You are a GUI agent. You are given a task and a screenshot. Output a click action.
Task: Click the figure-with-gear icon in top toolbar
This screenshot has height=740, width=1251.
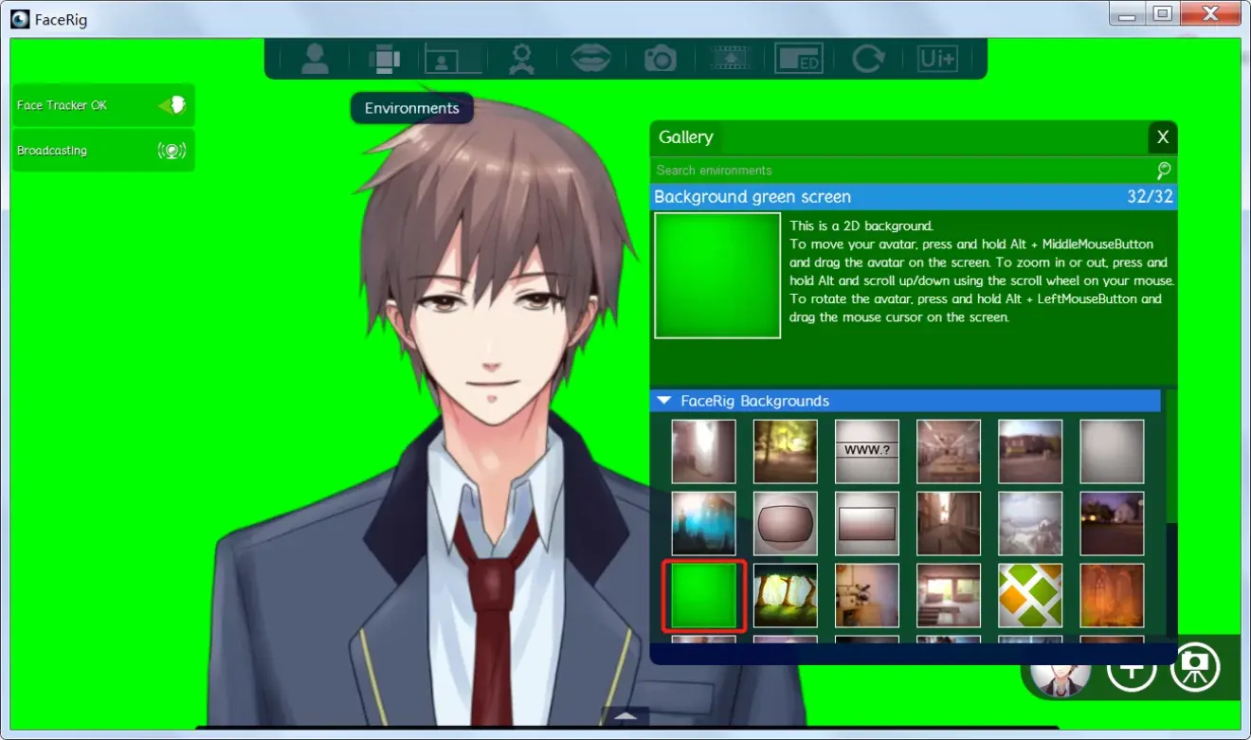(519, 60)
